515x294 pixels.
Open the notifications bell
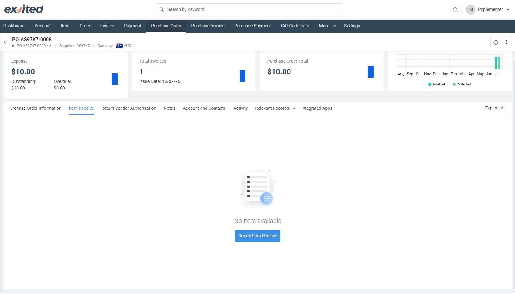click(x=455, y=10)
